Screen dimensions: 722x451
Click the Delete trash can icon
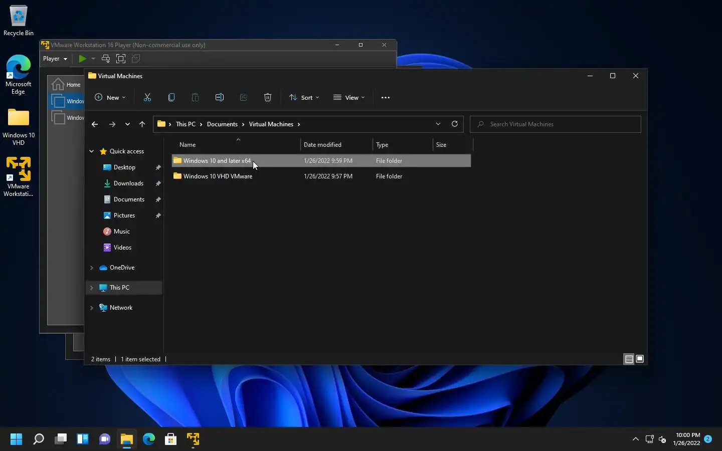(x=268, y=98)
